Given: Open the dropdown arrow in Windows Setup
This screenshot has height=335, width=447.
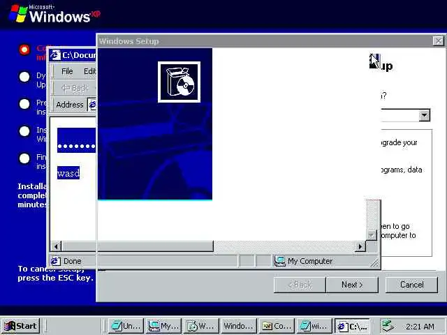Looking at the screenshot, I should click(425, 115).
